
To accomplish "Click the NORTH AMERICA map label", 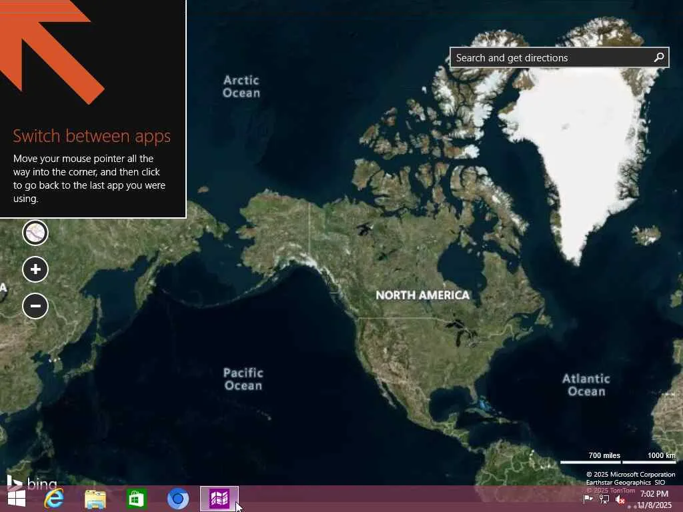I will coord(422,295).
